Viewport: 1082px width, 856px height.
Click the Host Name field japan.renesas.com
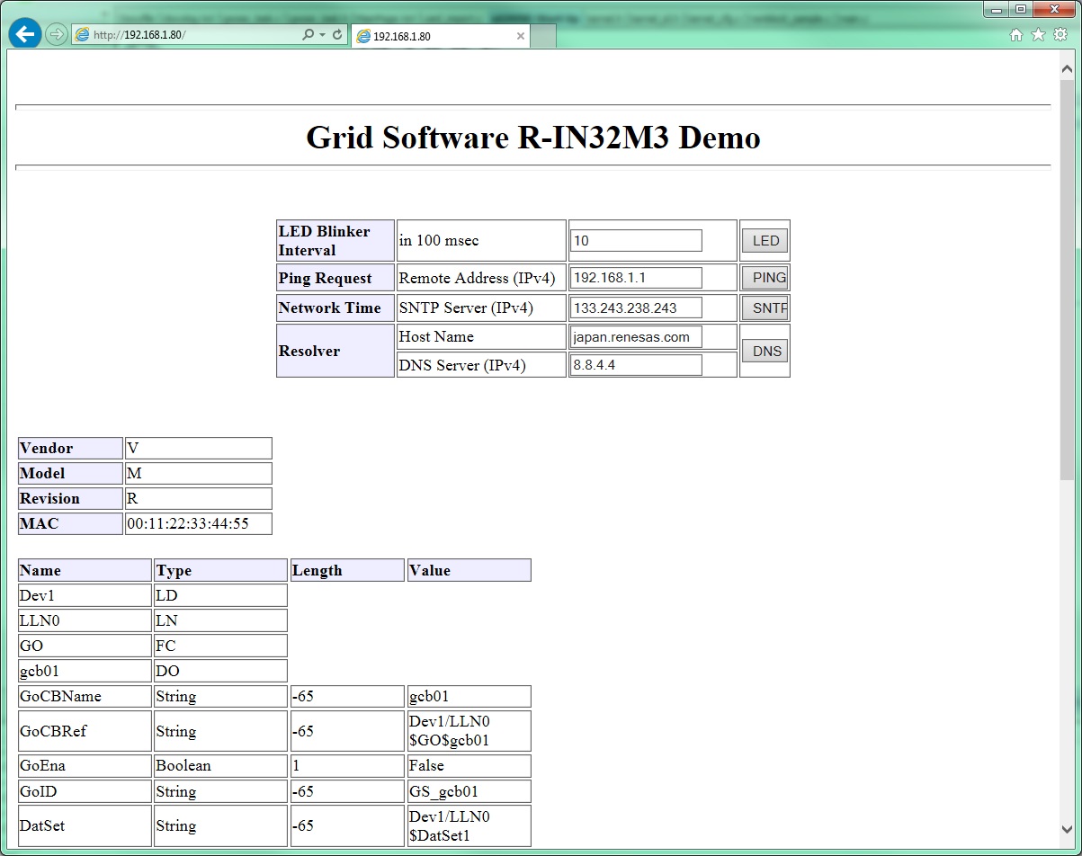click(637, 337)
